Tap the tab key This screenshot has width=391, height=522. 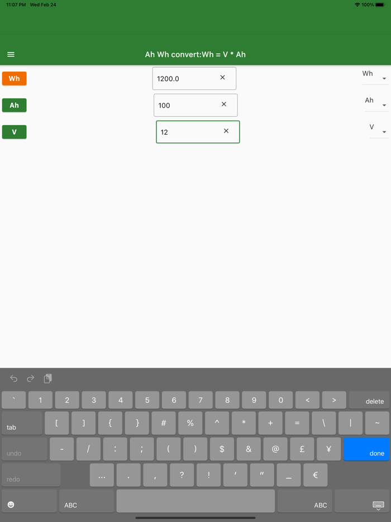(x=22, y=423)
